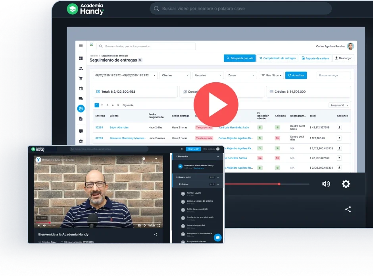Click the volume speaker icon
The image size is (373, 276).
point(326,184)
